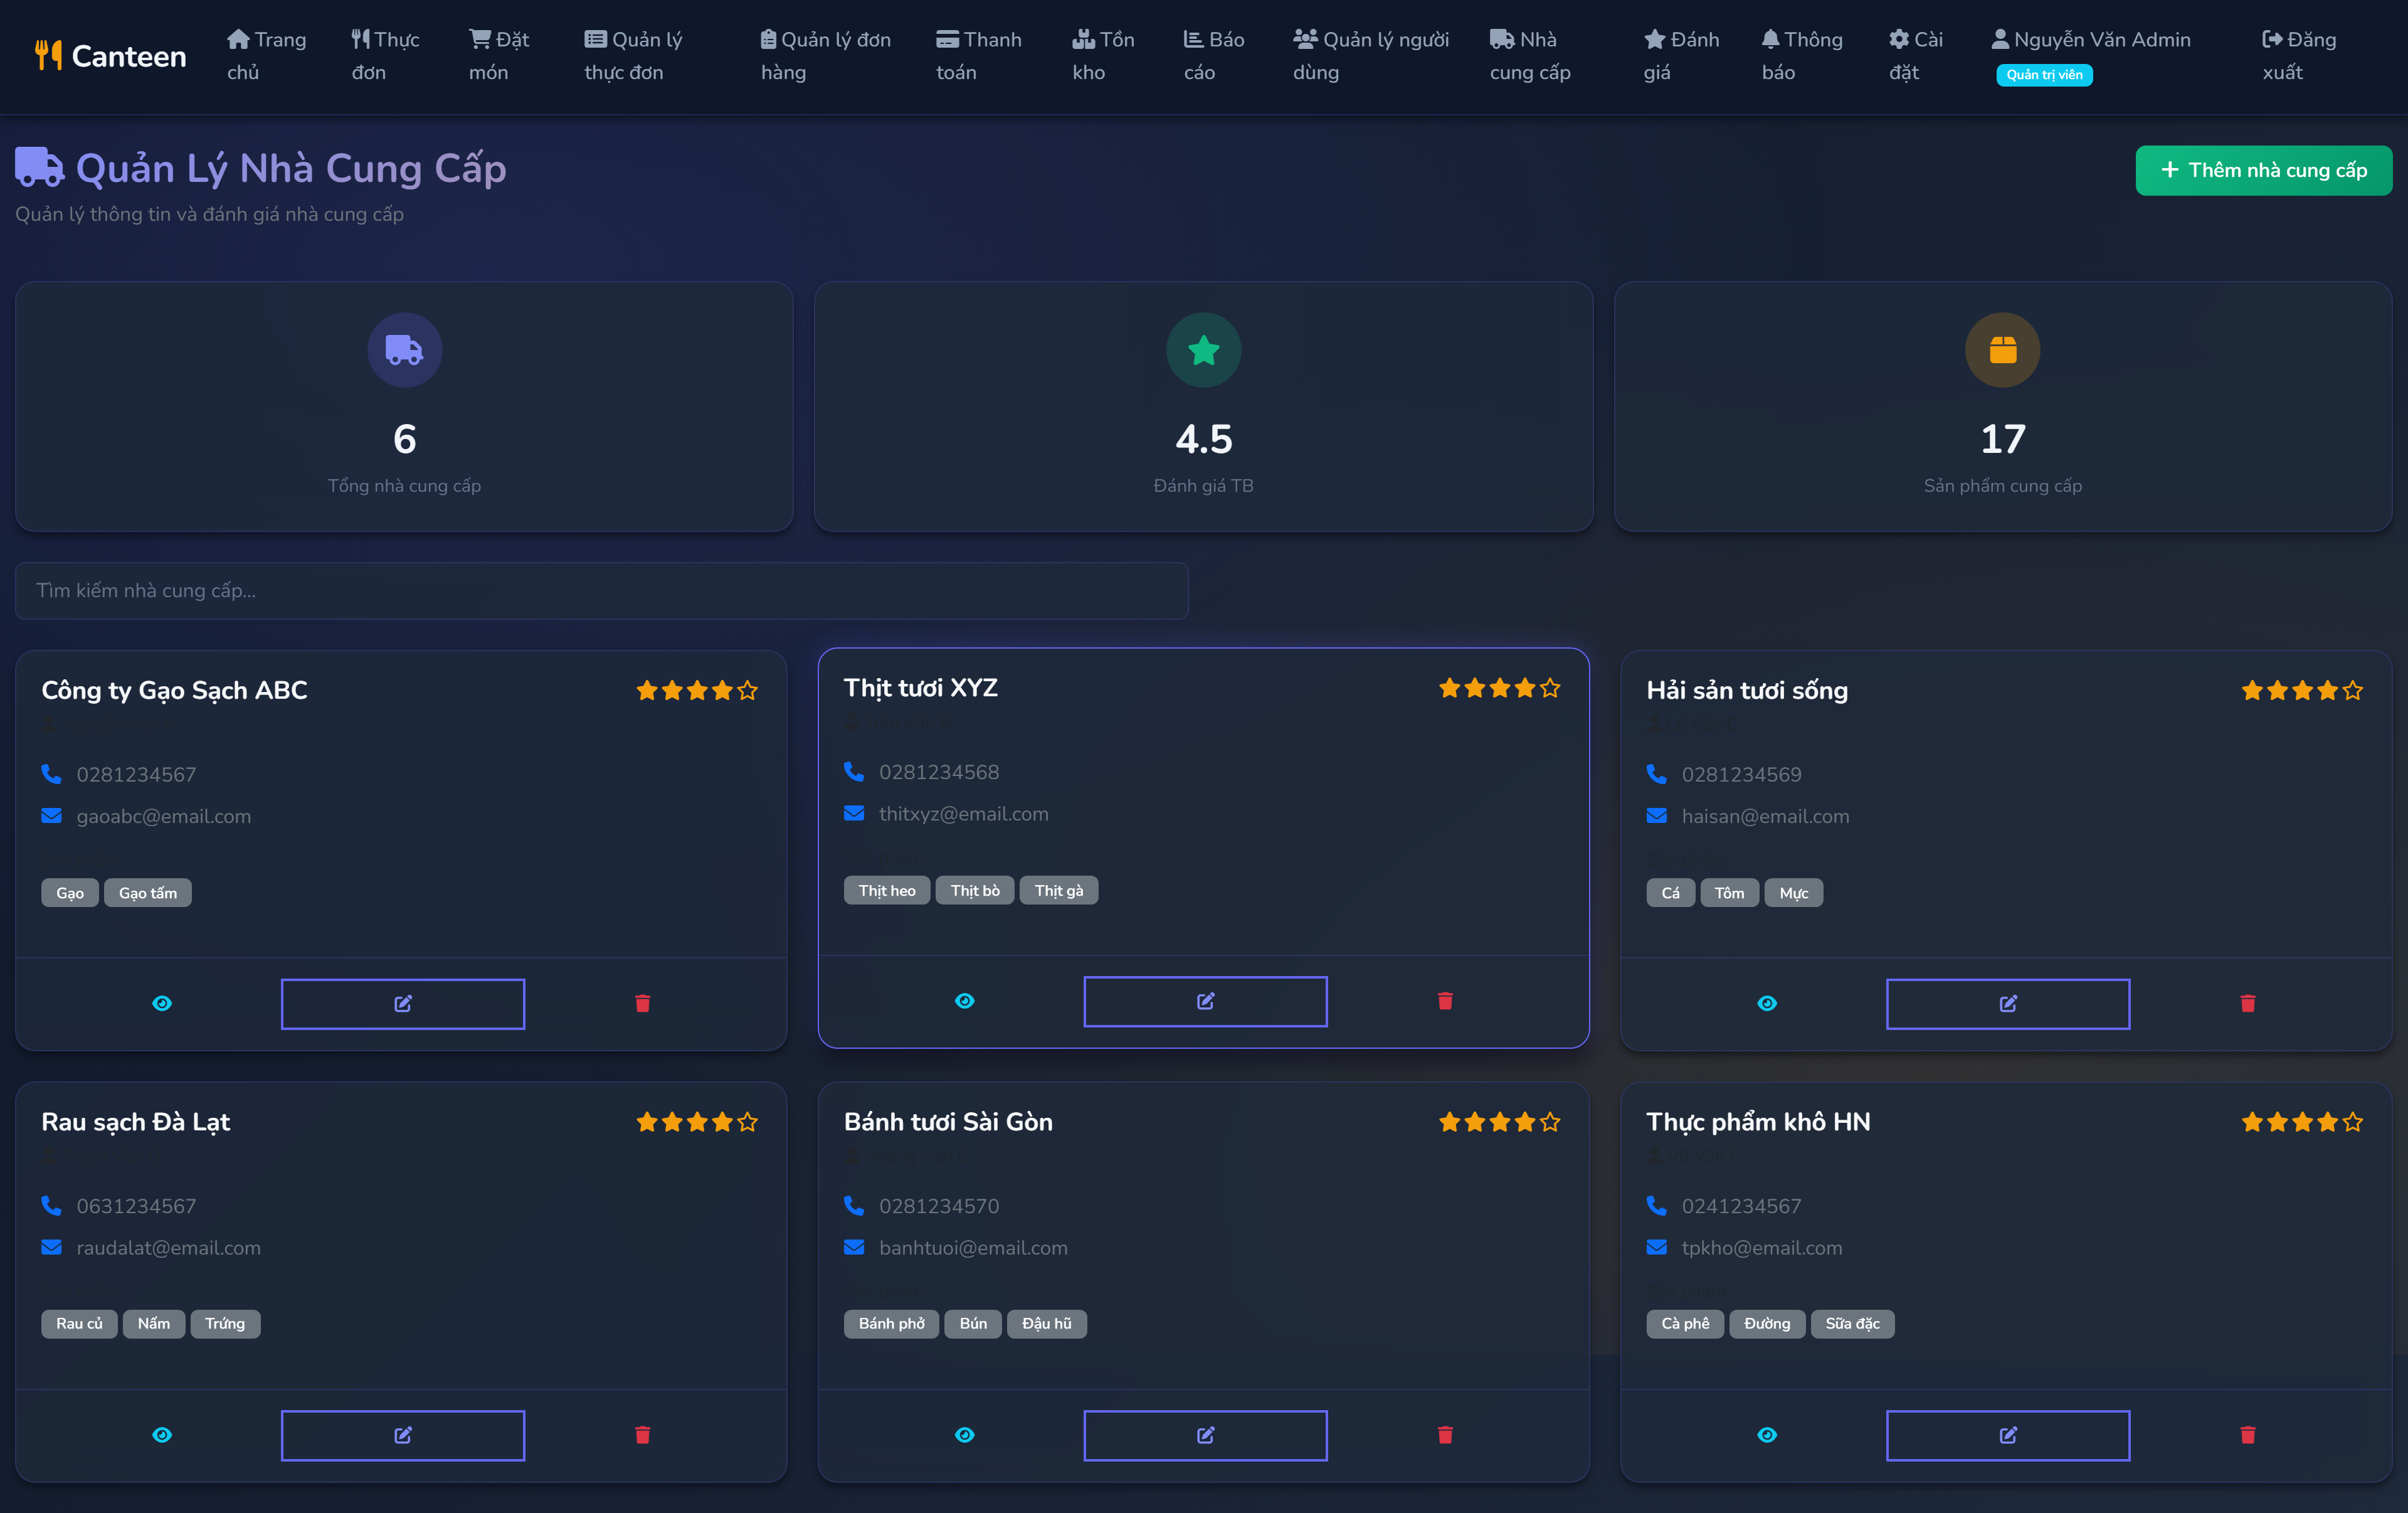
Task: View details of Thịt tươi XYZ
Action: (x=965, y=1001)
